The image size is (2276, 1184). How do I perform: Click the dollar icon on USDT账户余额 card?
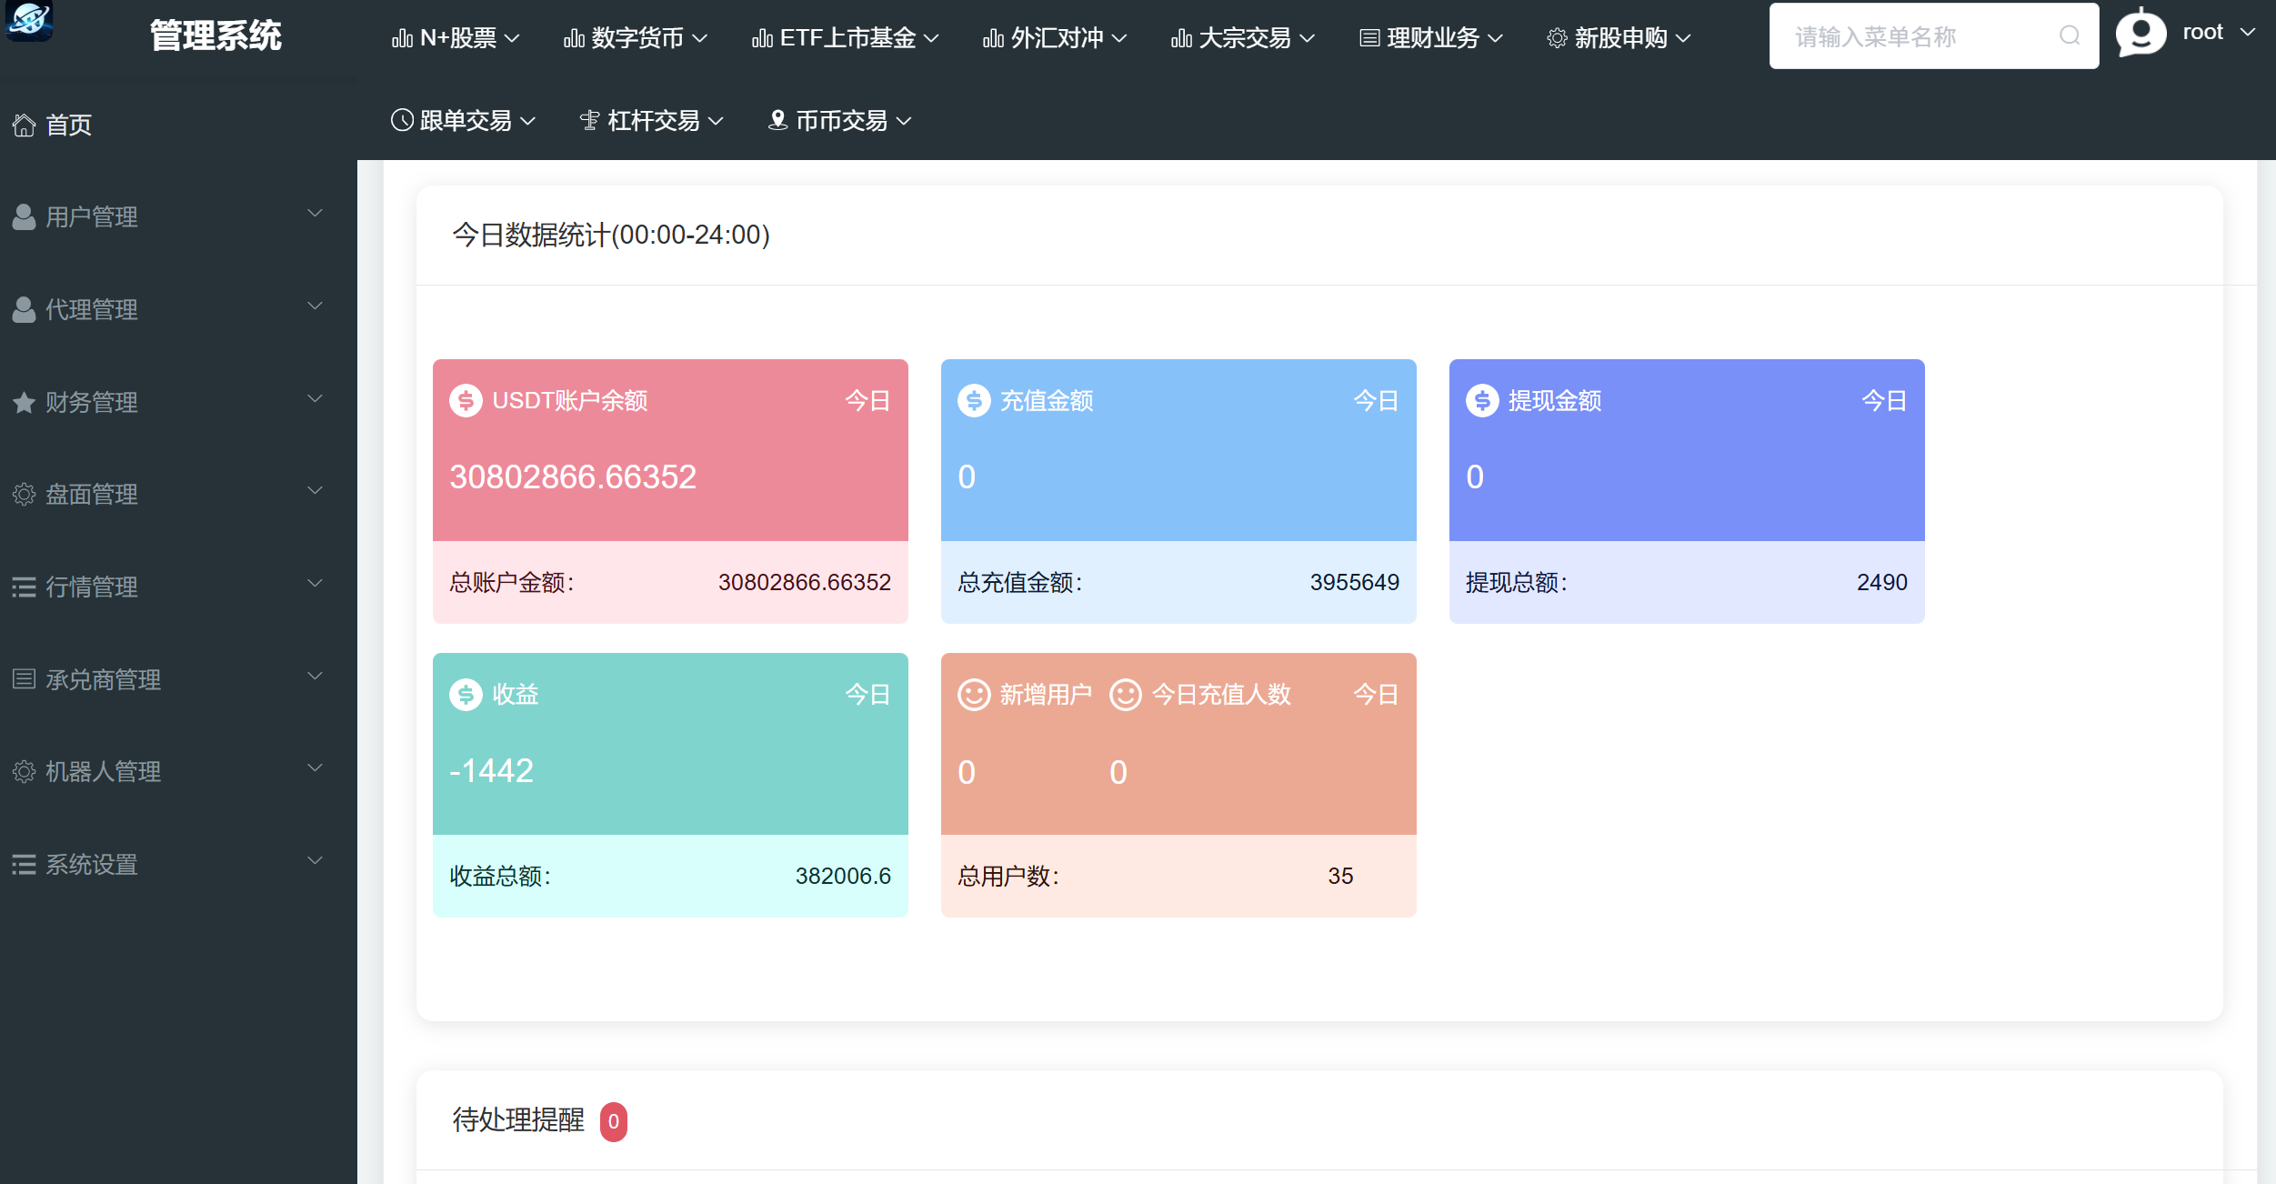pos(466,401)
